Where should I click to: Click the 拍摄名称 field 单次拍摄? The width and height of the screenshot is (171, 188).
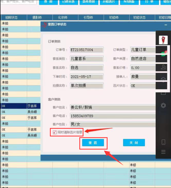coord(87,85)
